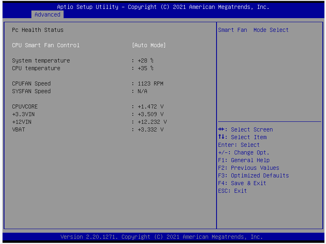Select the SYSFAN Speed N/A value
The height and width of the screenshot is (244, 326).
point(142,91)
